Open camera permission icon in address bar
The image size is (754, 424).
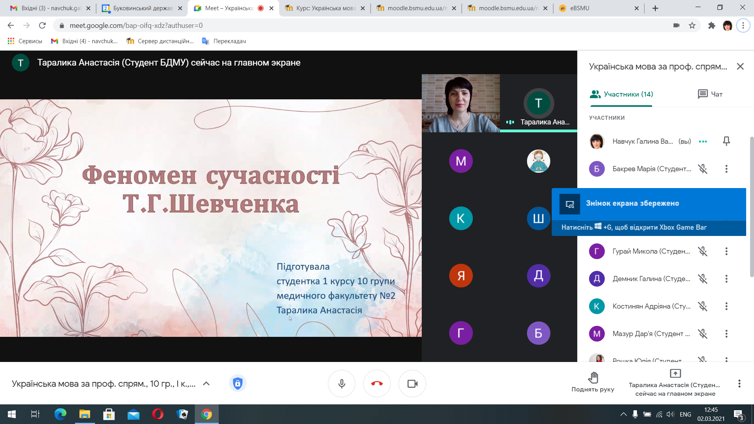[676, 26]
